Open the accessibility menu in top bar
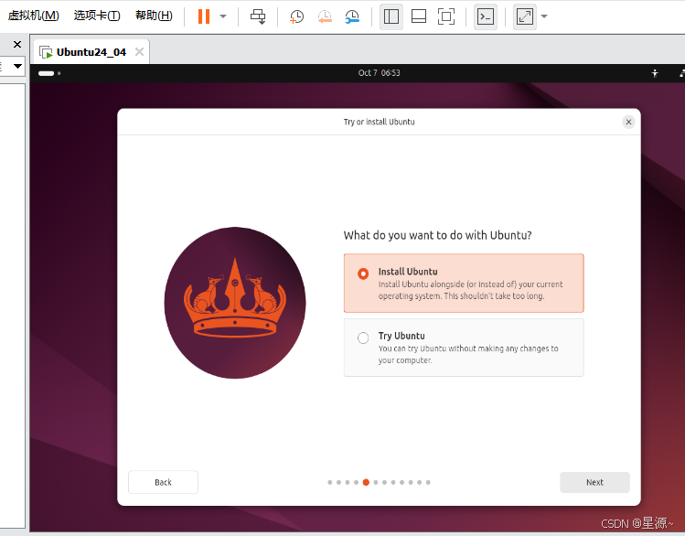This screenshot has height=536, width=685. (655, 73)
